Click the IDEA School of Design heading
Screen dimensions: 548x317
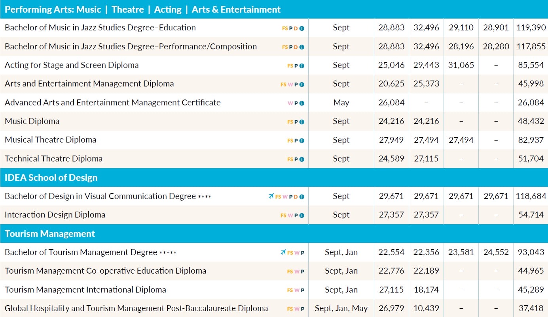click(51, 178)
